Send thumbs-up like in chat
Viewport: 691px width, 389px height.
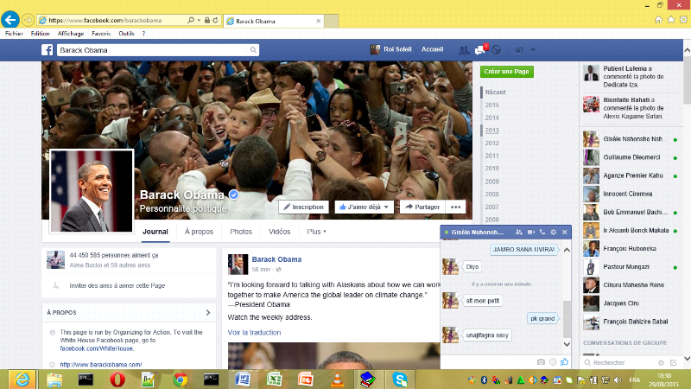[564, 361]
